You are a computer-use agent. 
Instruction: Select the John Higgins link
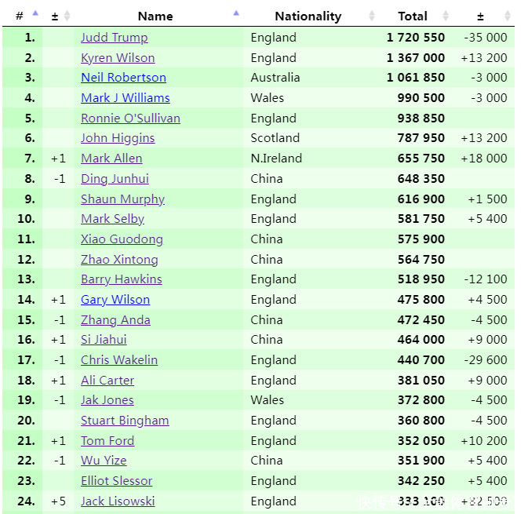coord(118,138)
